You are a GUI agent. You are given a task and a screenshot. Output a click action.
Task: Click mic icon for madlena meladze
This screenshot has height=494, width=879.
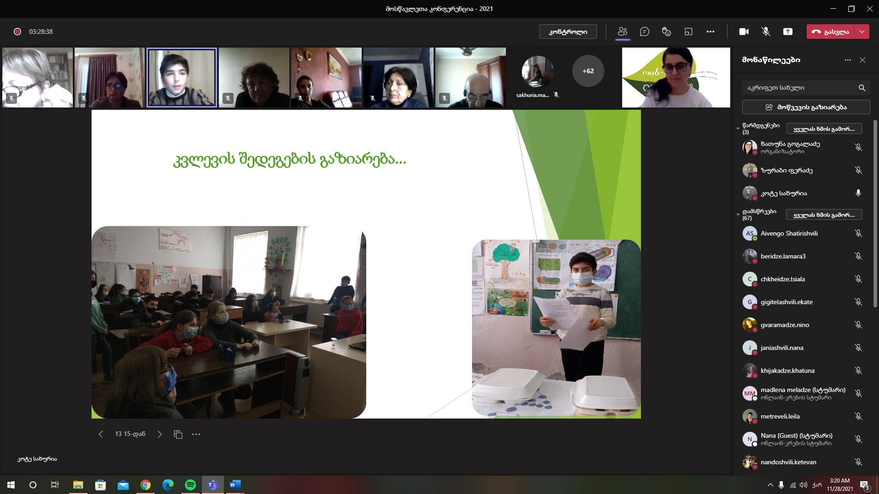pyautogui.click(x=858, y=393)
